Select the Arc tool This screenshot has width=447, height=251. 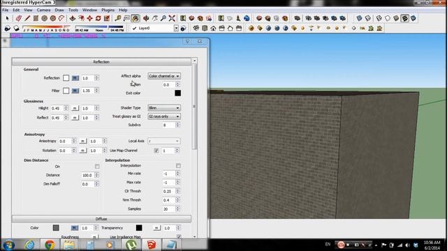point(61,19)
